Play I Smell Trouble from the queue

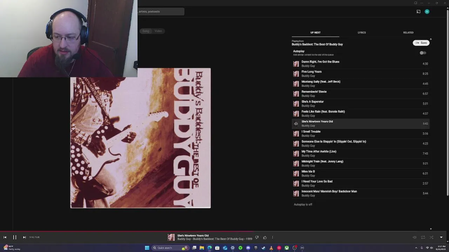tap(361, 134)
